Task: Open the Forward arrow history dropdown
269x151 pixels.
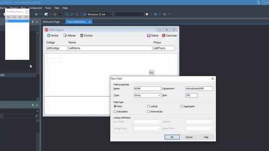Action: 169,14
